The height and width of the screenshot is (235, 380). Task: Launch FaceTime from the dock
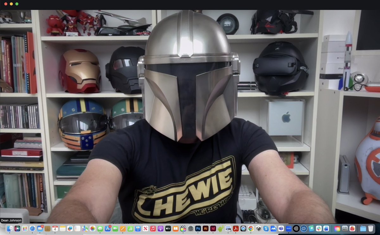[x=115, y=228]
